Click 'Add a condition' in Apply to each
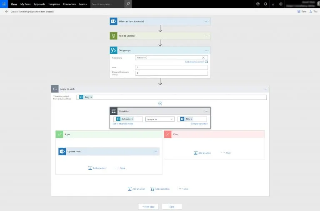This screenshot has width=320, height=211. [x=160, y=189]
